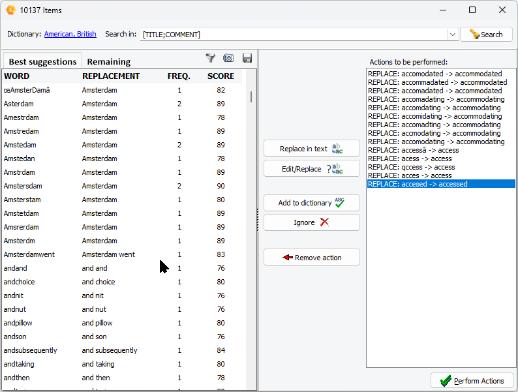This screenshot has height=392, width=518.
Task: Select the Amsterdamwent word row
Action: [122, 254]
